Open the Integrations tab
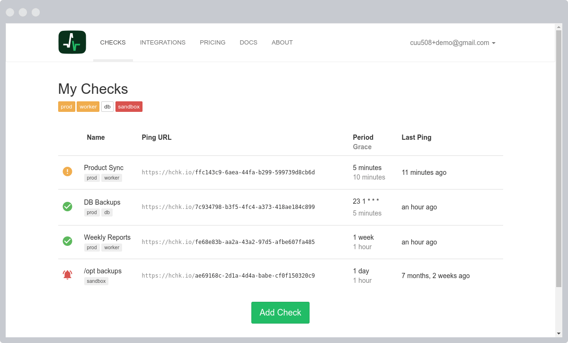 162,43
